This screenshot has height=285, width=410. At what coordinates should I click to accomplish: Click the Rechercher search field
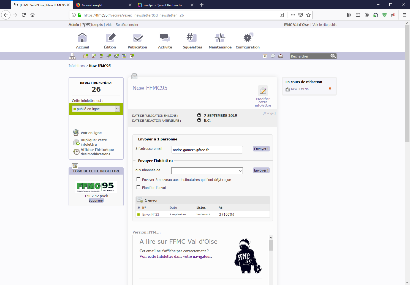point(310,56)
